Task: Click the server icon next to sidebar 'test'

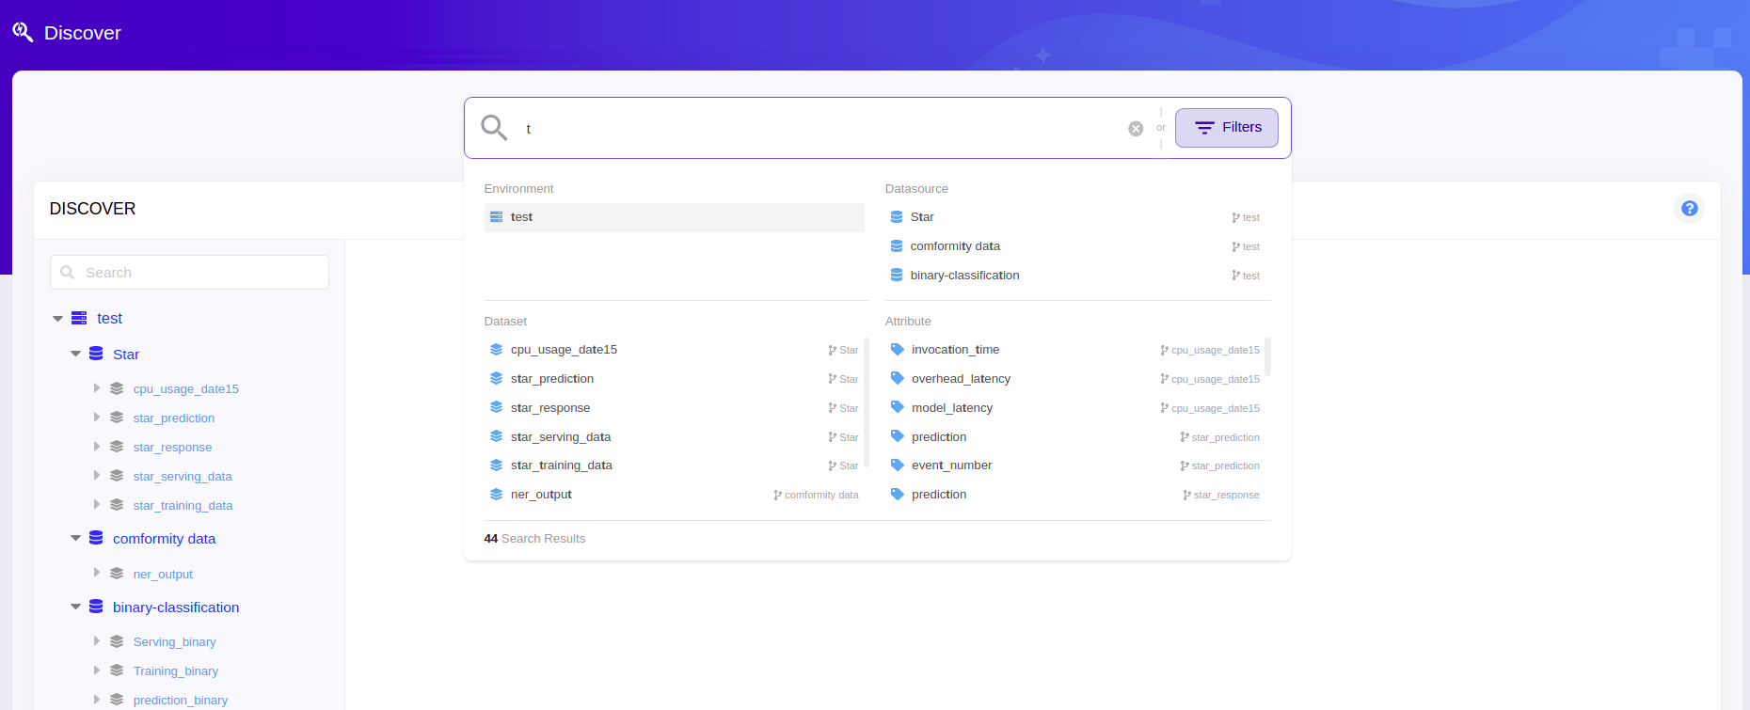Action: tap(79, 318)
